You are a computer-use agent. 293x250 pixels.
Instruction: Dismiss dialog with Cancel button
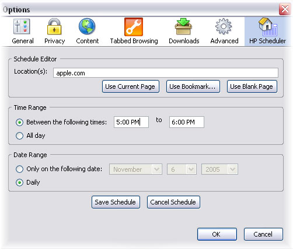point(263,234)
